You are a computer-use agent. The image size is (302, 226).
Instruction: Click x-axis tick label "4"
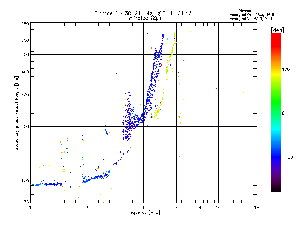143,208
